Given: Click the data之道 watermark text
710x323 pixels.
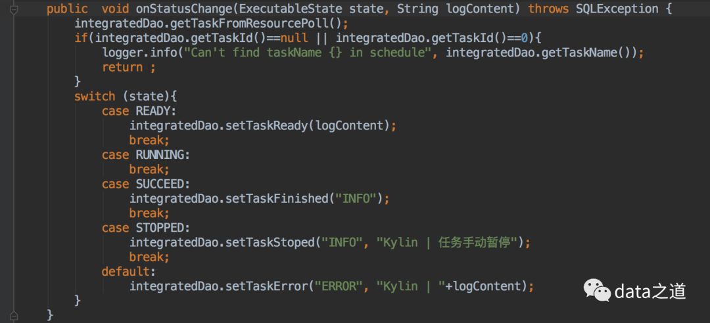Looking at the screenshot, I should 650,291.
